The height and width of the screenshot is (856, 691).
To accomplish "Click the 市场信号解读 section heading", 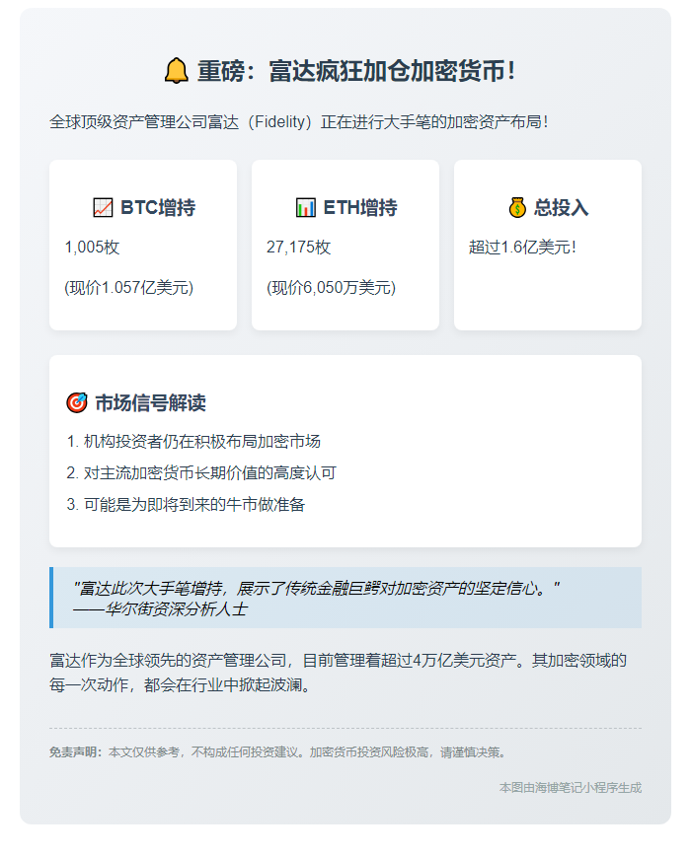I will pos(150,403).
